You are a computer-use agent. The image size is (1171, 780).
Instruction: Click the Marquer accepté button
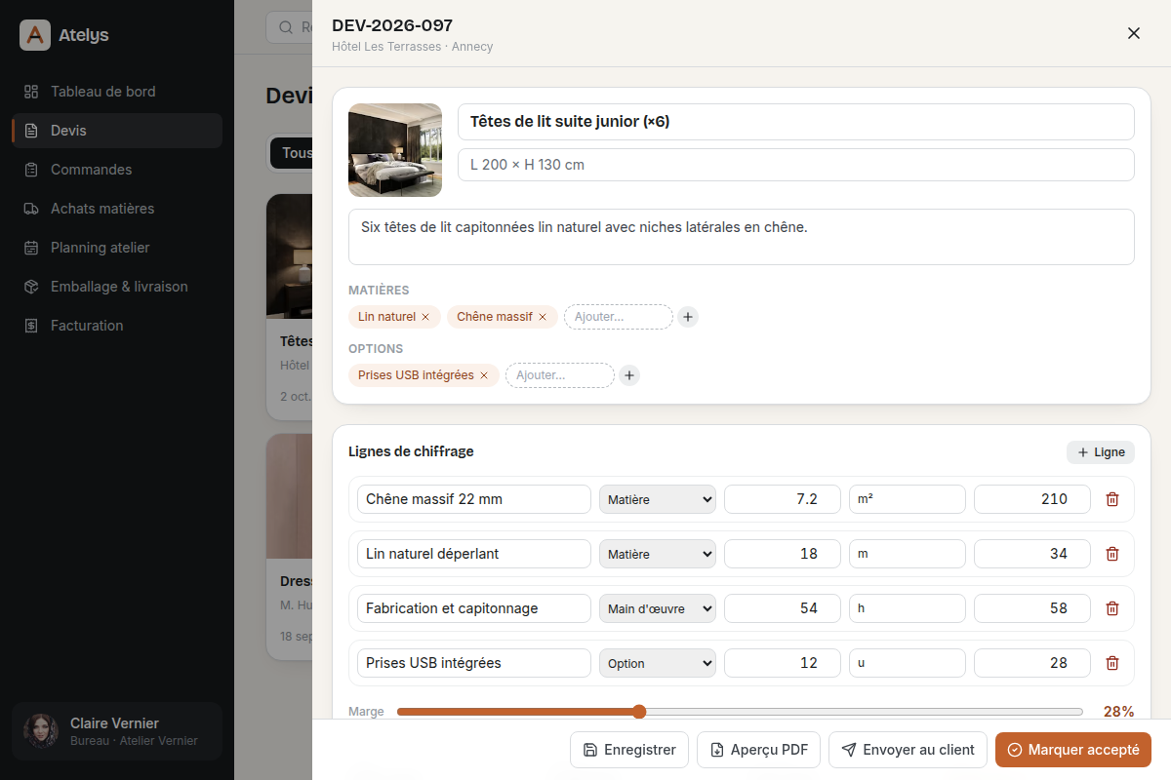pyautogui.click(x=1073, y=750)
